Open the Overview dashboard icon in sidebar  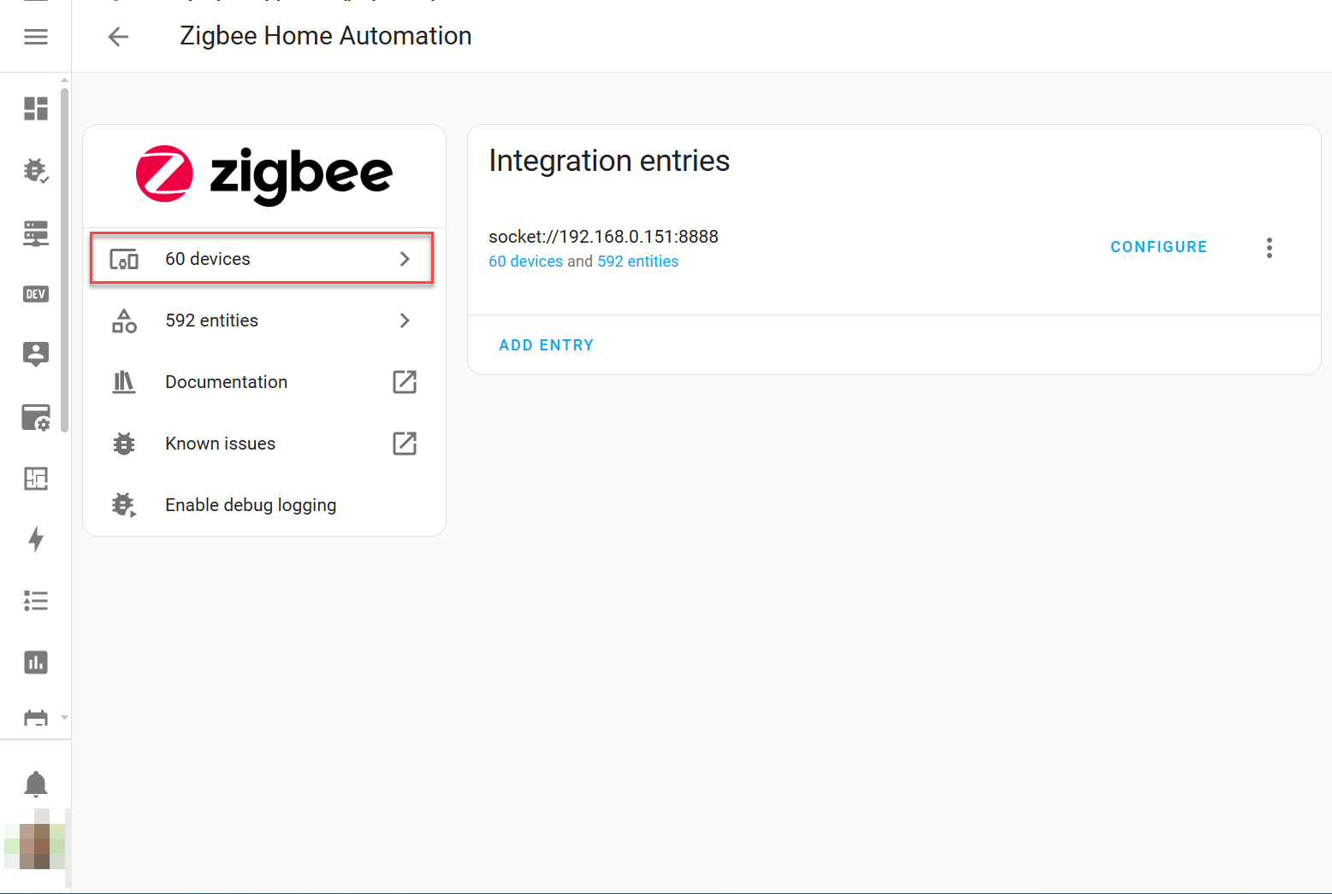click(x=36, y=109)
